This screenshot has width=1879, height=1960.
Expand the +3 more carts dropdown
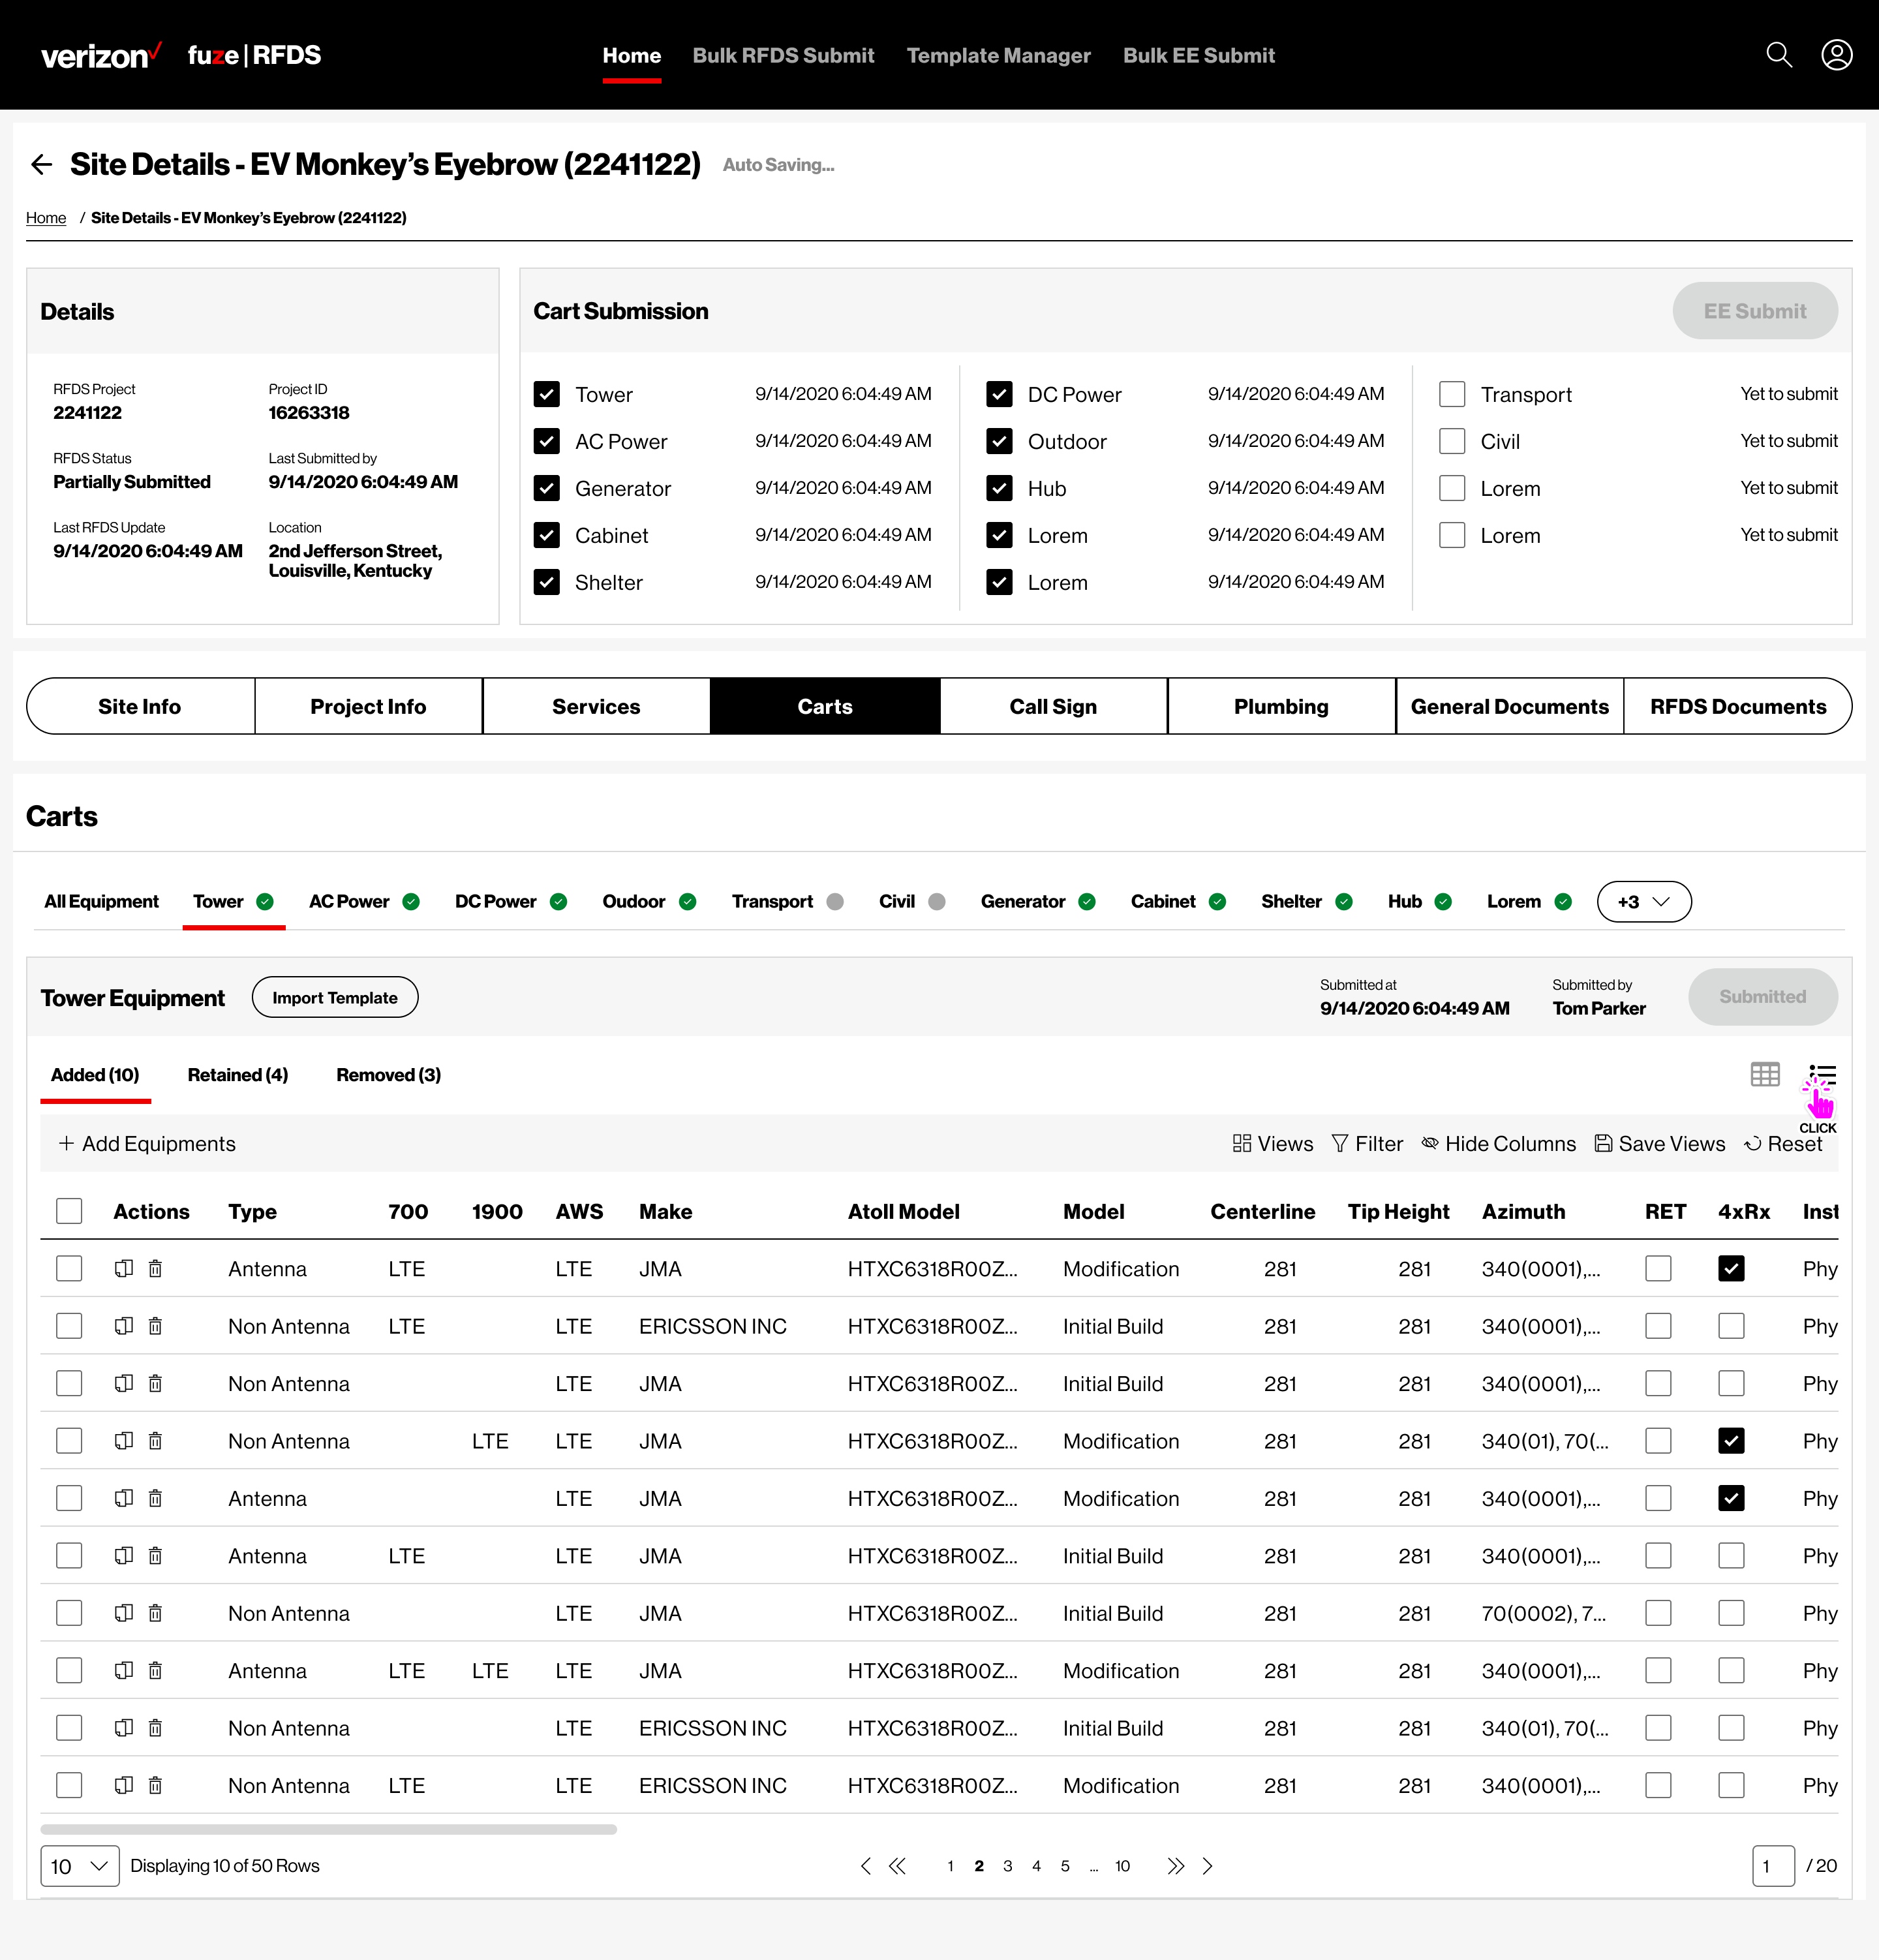pyautogui.click(x=1644, y=901)
